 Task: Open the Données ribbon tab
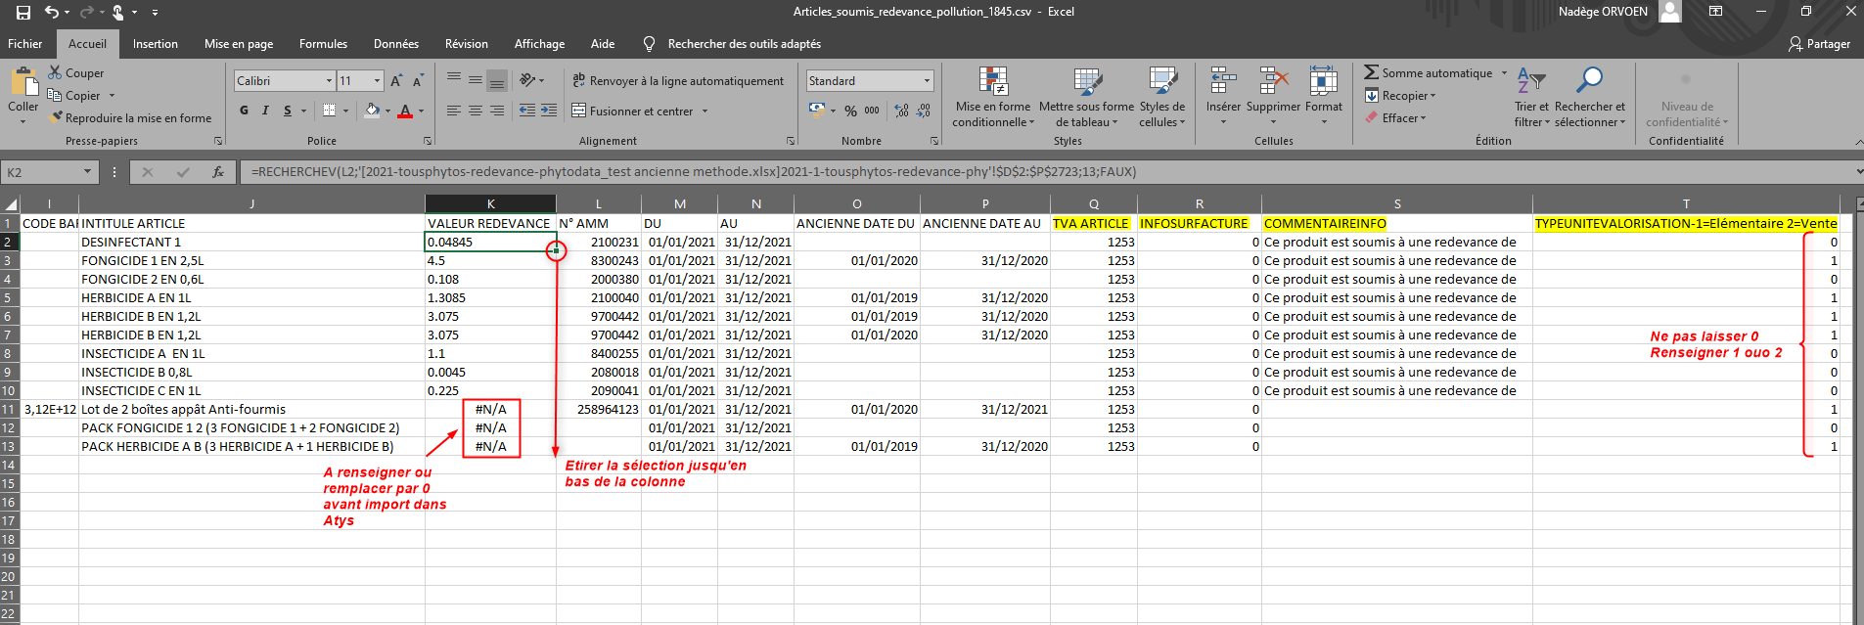(395, 44)
